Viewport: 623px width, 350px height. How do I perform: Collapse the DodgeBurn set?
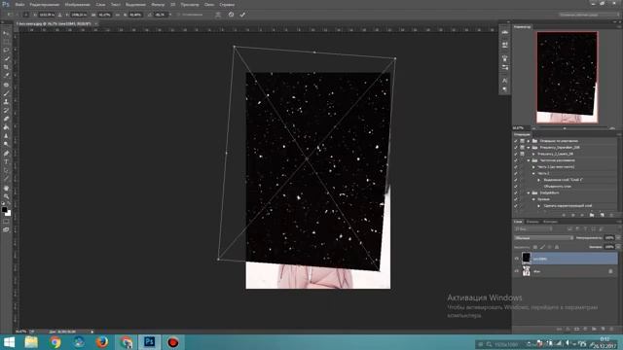529,192
